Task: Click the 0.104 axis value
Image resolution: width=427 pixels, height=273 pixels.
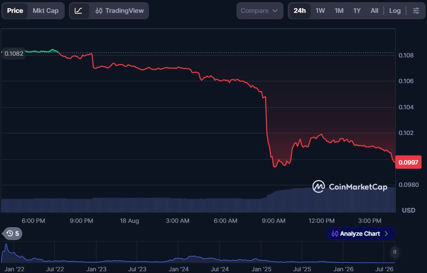Action: pos(406,107)
